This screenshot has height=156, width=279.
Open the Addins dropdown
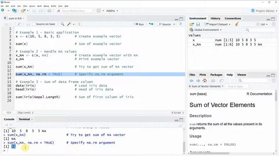coord(112,11)
